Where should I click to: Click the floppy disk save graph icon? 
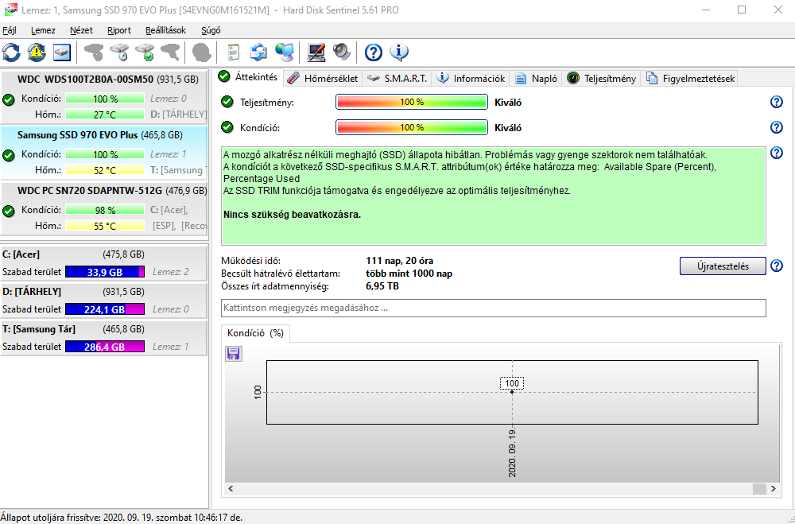coord(233,354)
